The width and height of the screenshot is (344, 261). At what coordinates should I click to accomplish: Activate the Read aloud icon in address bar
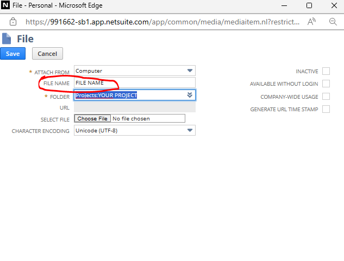312,22
